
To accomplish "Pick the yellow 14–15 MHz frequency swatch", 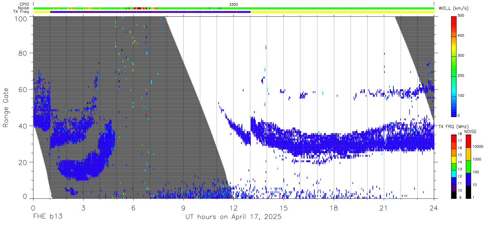I will point(453,160).
